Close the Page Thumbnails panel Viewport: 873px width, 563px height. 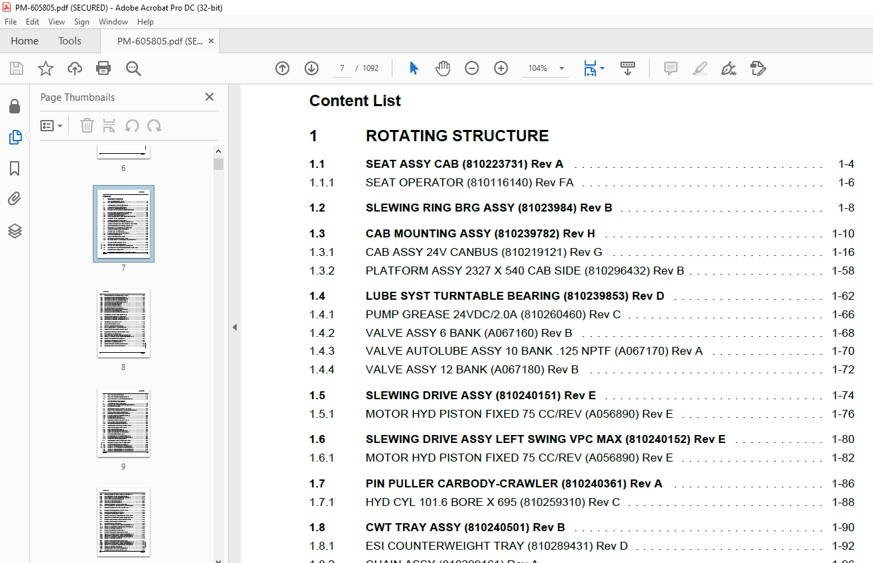pyautogui.click(x=209, y=97)
